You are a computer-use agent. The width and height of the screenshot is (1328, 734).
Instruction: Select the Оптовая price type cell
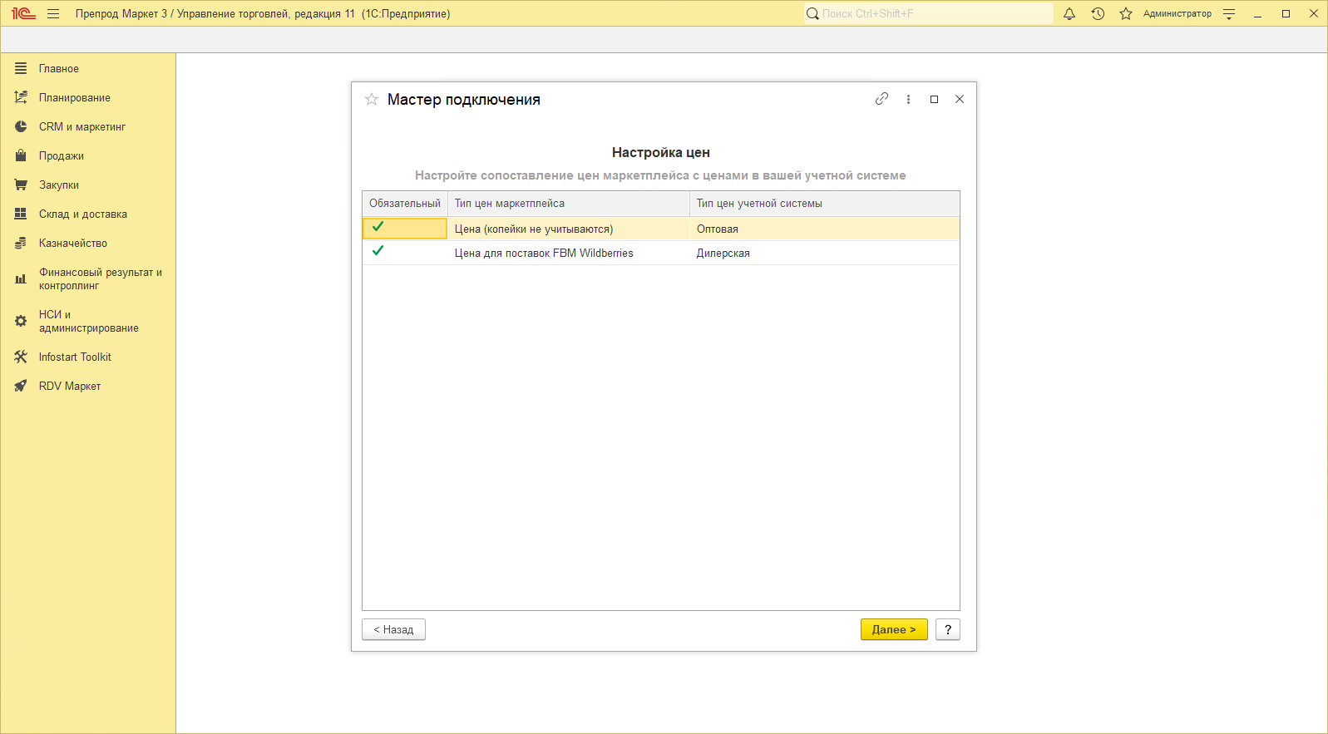coord(823,229)
